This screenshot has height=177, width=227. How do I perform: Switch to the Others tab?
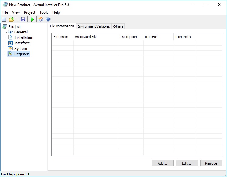click(118, 26)
